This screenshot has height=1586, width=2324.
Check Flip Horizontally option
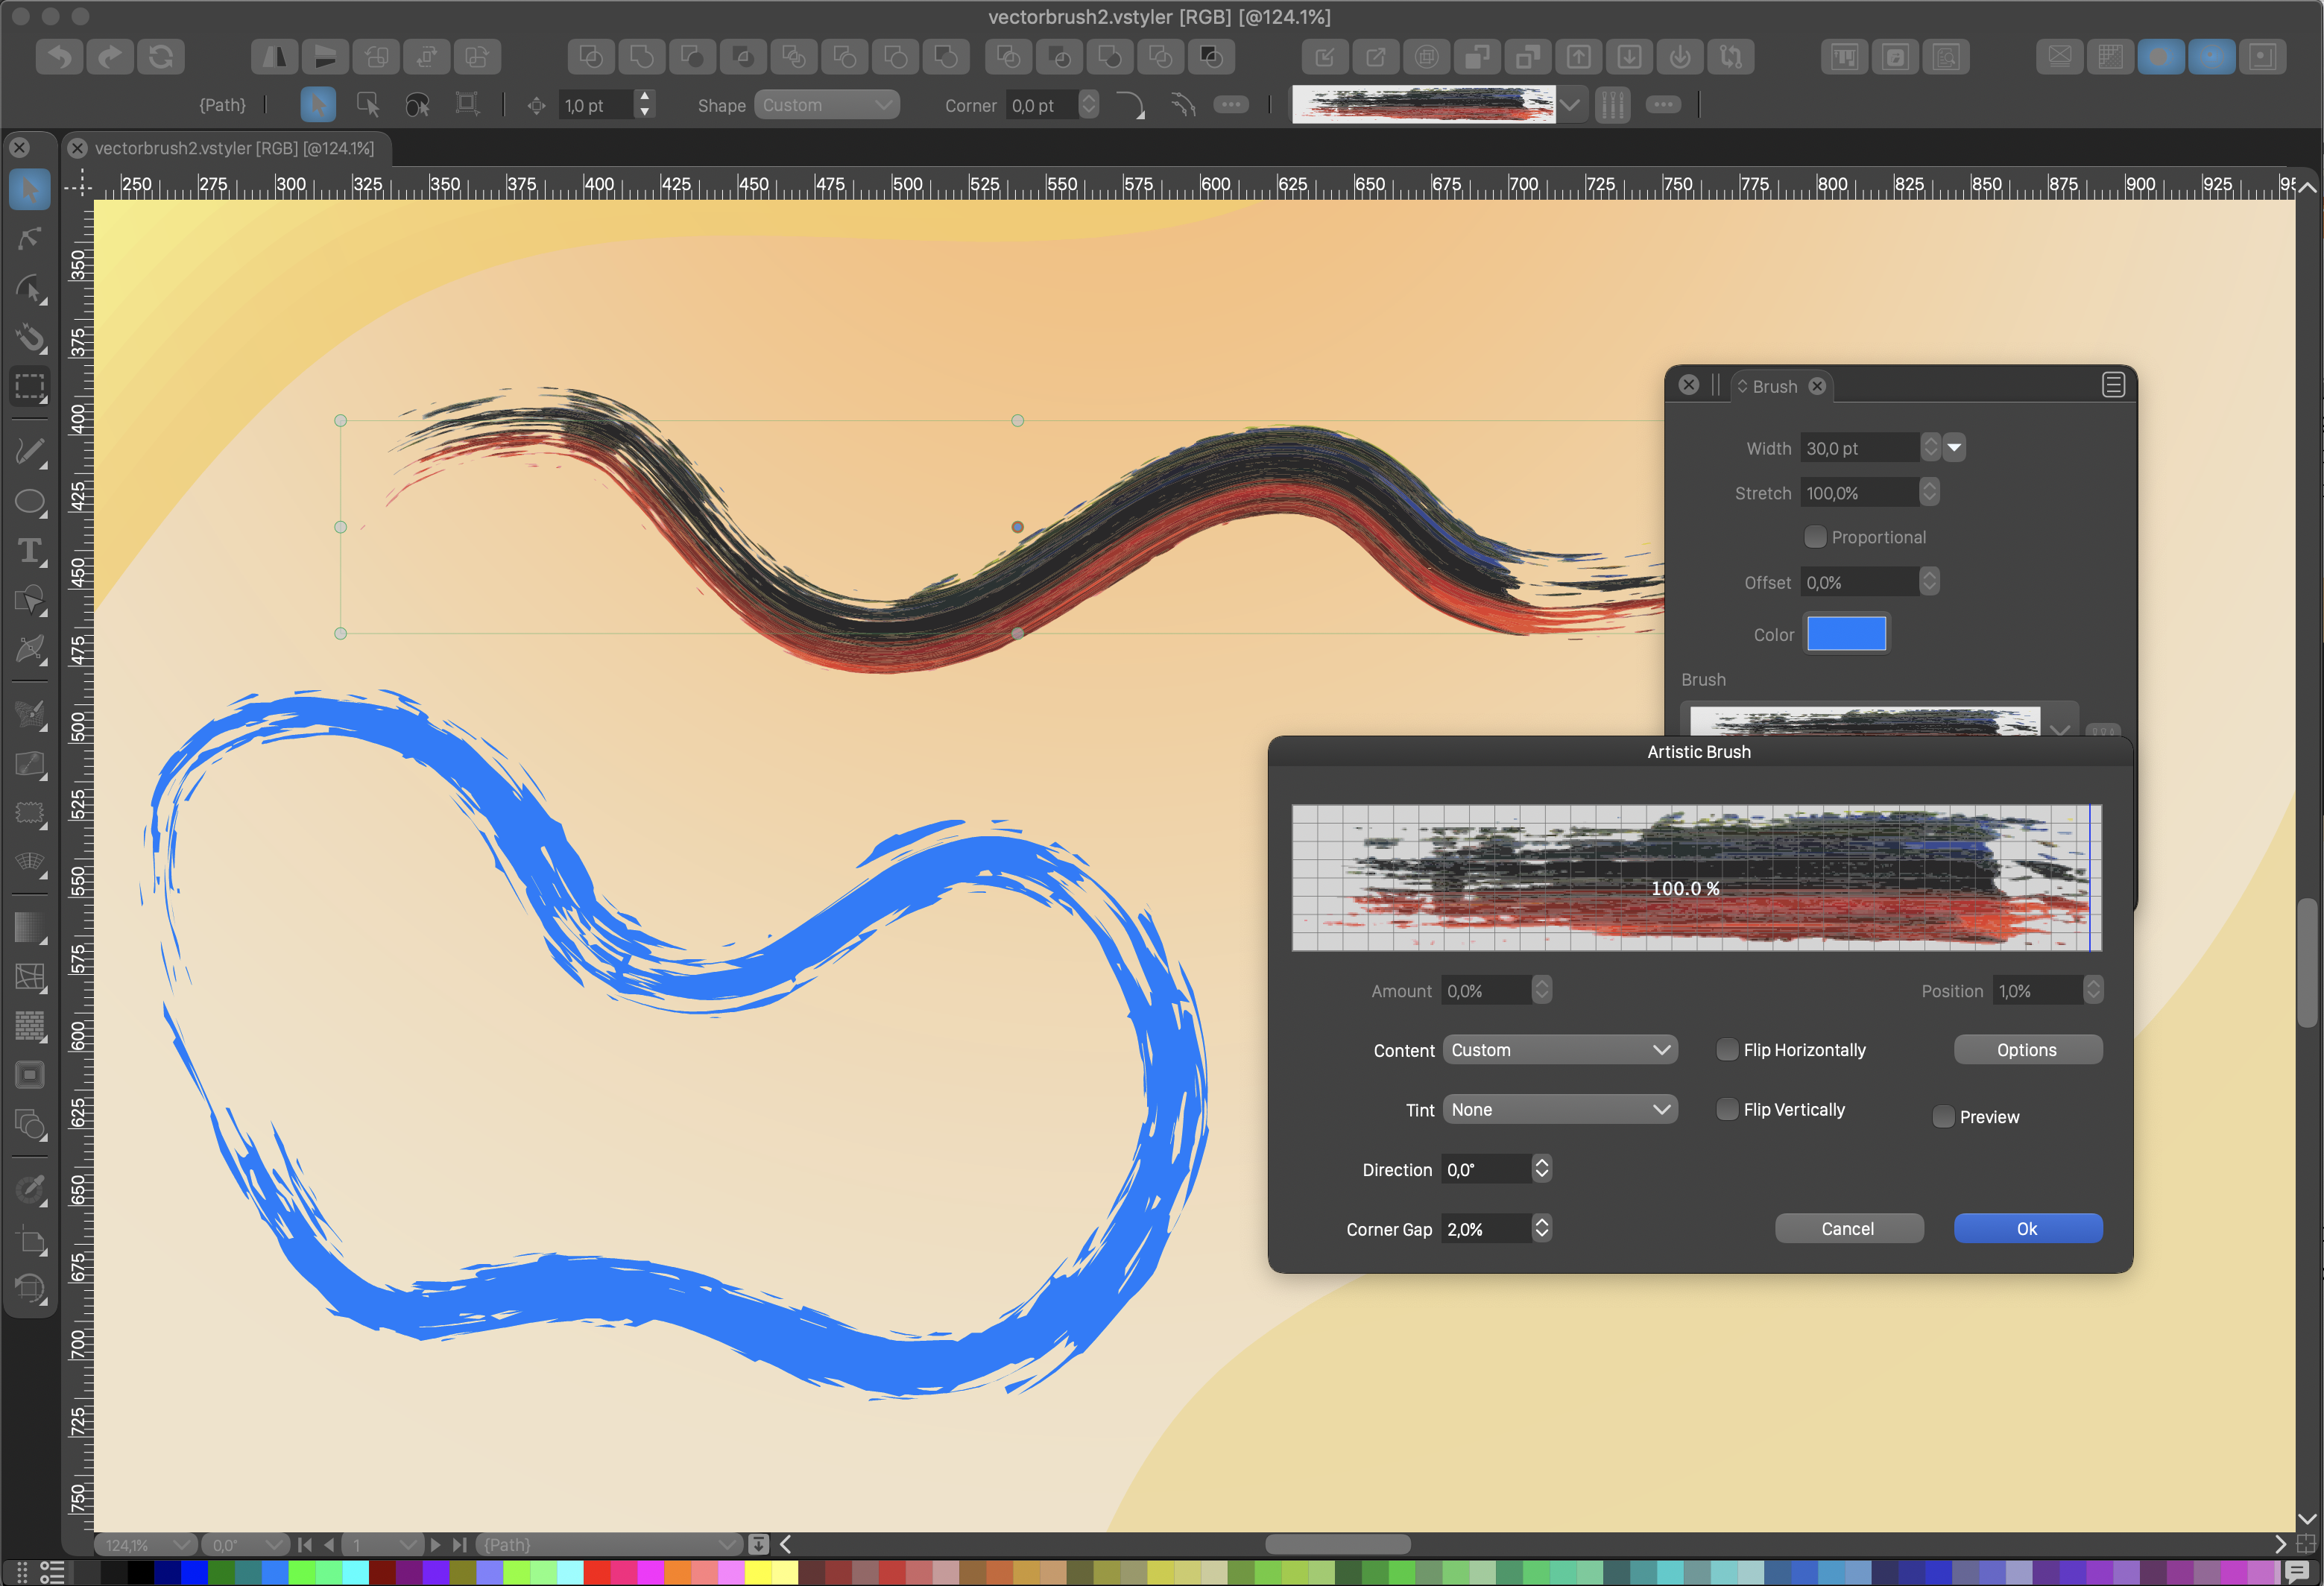coord(1727,1049)
